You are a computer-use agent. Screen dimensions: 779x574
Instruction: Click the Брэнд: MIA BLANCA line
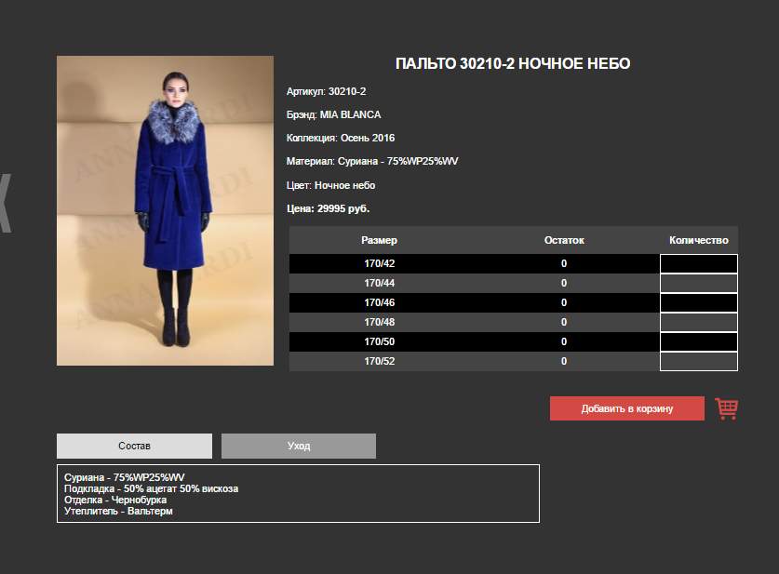(x=333, y=114)
